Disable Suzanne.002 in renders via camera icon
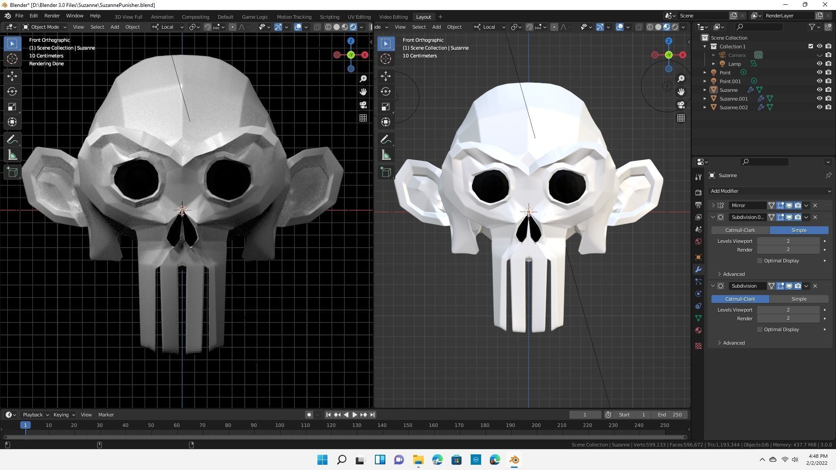Image resolution: width=836 pixels, height=470 pixels. coord(828,107)
